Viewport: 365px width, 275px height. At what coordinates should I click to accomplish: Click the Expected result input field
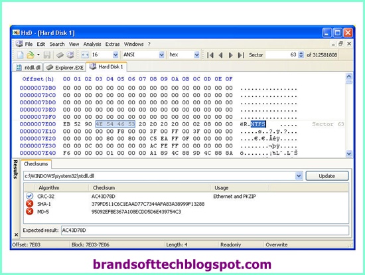point(205,230)
